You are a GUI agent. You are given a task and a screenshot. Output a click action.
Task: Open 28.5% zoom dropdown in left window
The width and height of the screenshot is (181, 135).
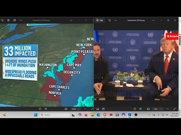tap(76, 109)
